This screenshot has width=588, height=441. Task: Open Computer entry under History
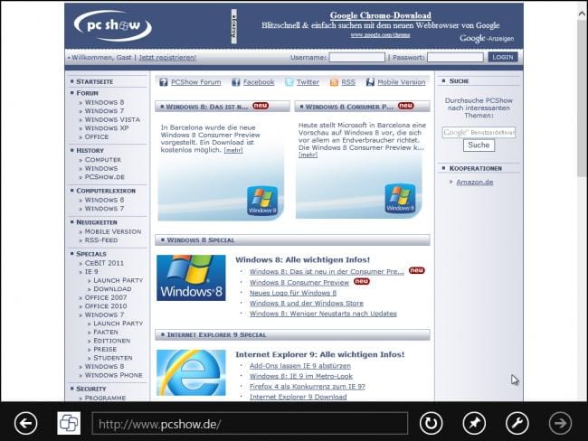[x=103, y=160]
